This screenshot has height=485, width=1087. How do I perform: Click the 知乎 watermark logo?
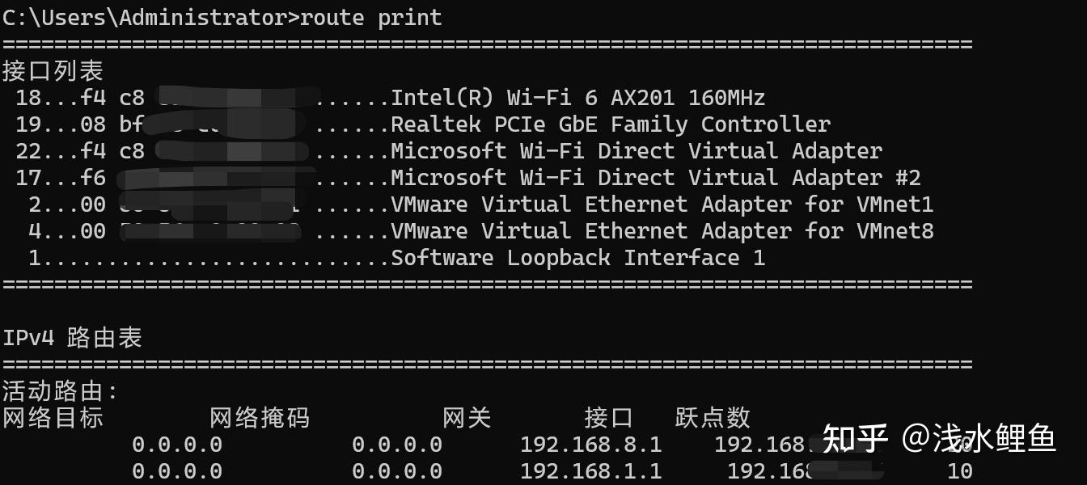(x=855, y=439)
